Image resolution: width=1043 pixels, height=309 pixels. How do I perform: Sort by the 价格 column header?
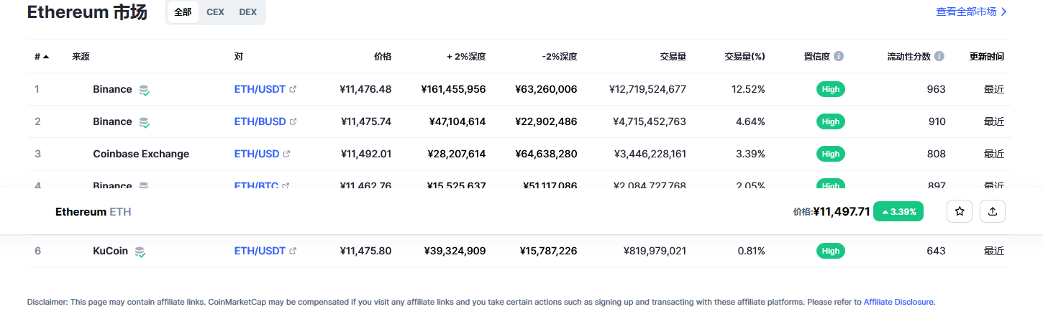pos(383,56)
